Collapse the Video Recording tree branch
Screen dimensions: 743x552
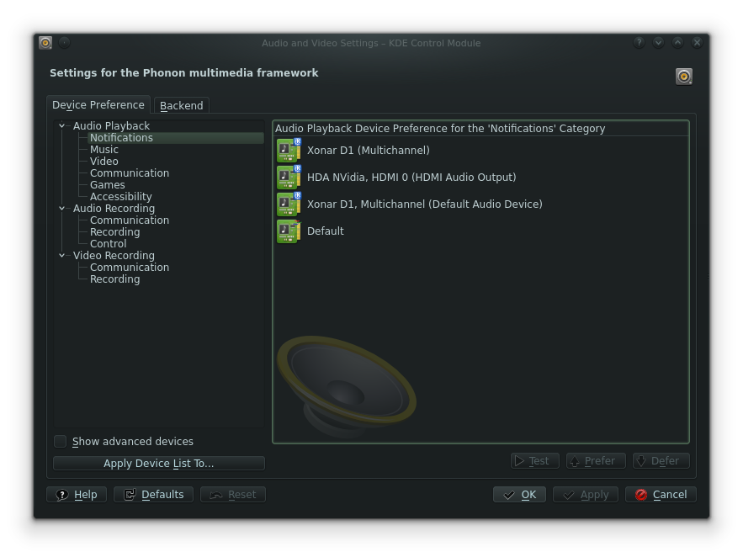61,256
